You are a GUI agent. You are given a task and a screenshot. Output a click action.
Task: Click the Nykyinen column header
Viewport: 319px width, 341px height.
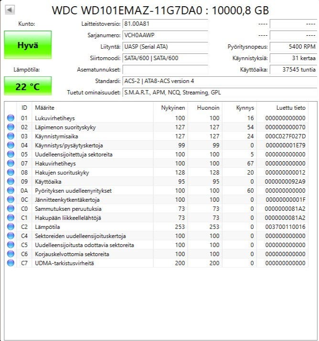coord(170,108)
